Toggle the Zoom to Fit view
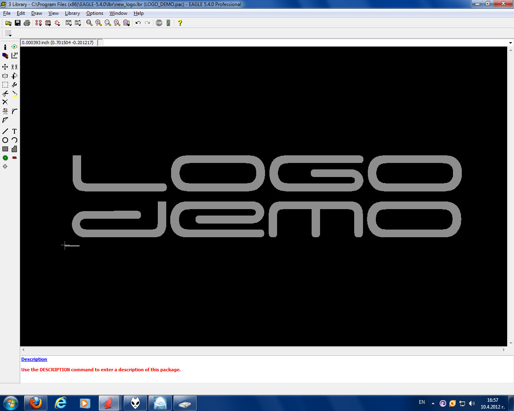 tap(89, 23)
